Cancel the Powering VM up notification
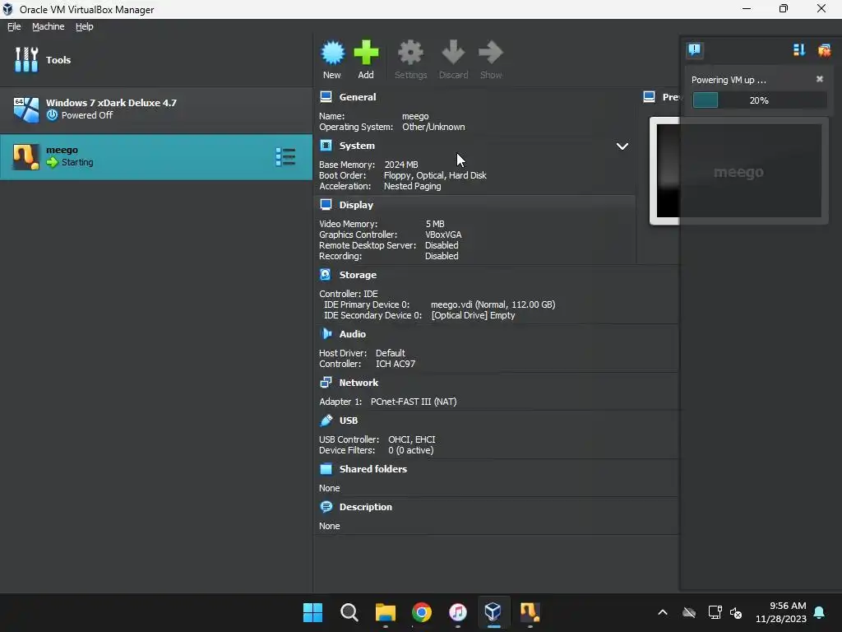The image size is (842, 632). [820, 79]
